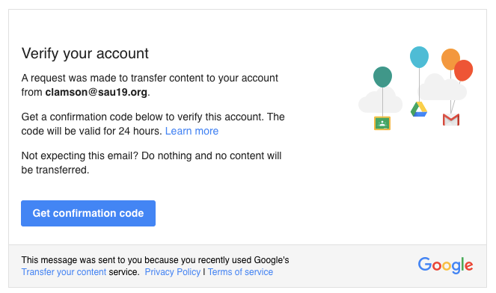496x293 pixels.
Task: Click the 'Not expecting this email?' paragraph
Action: tap(151, 163)
